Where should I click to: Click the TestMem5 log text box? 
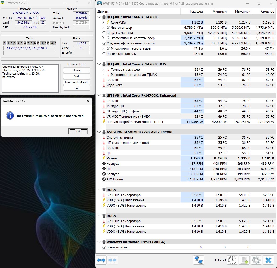click(x=30, y=78)
